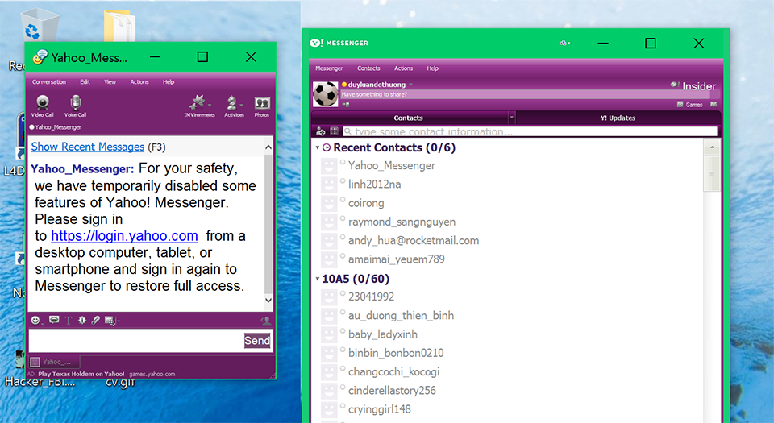This screenshot has height=423, width=774.
Task: Click the Add a Contact icon
Action: pyautogui.click(x=320, y=131)
